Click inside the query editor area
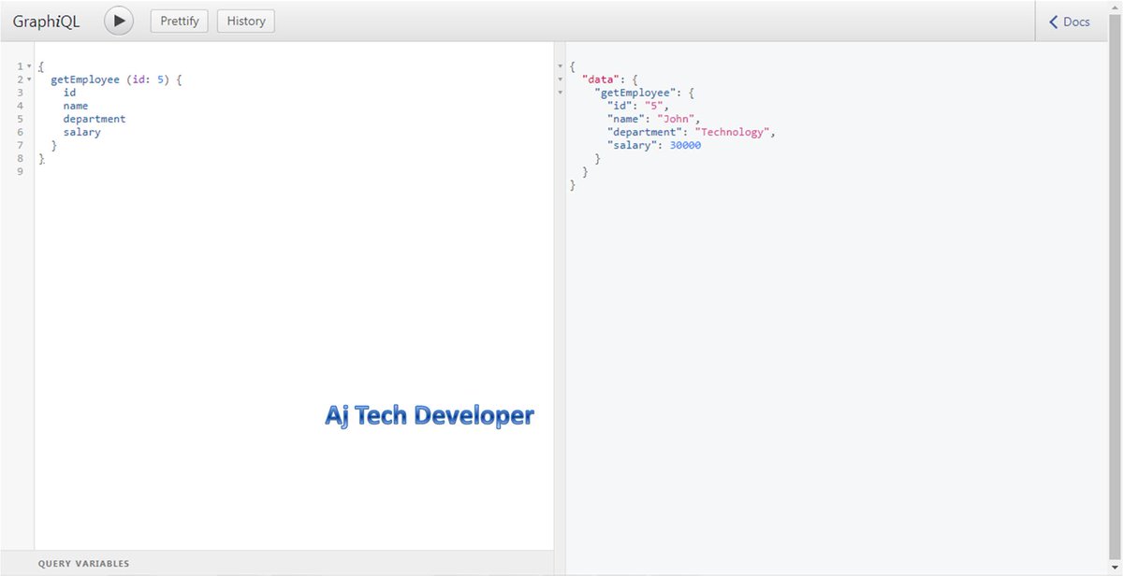 [281, 281]
